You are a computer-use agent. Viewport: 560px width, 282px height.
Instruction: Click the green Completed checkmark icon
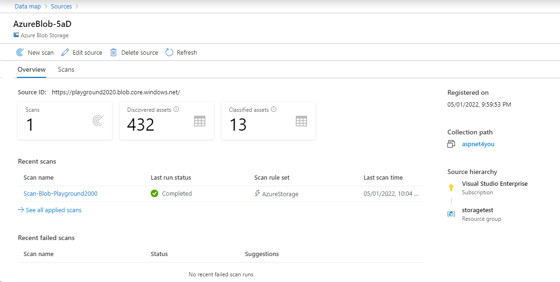pos(154,193)
